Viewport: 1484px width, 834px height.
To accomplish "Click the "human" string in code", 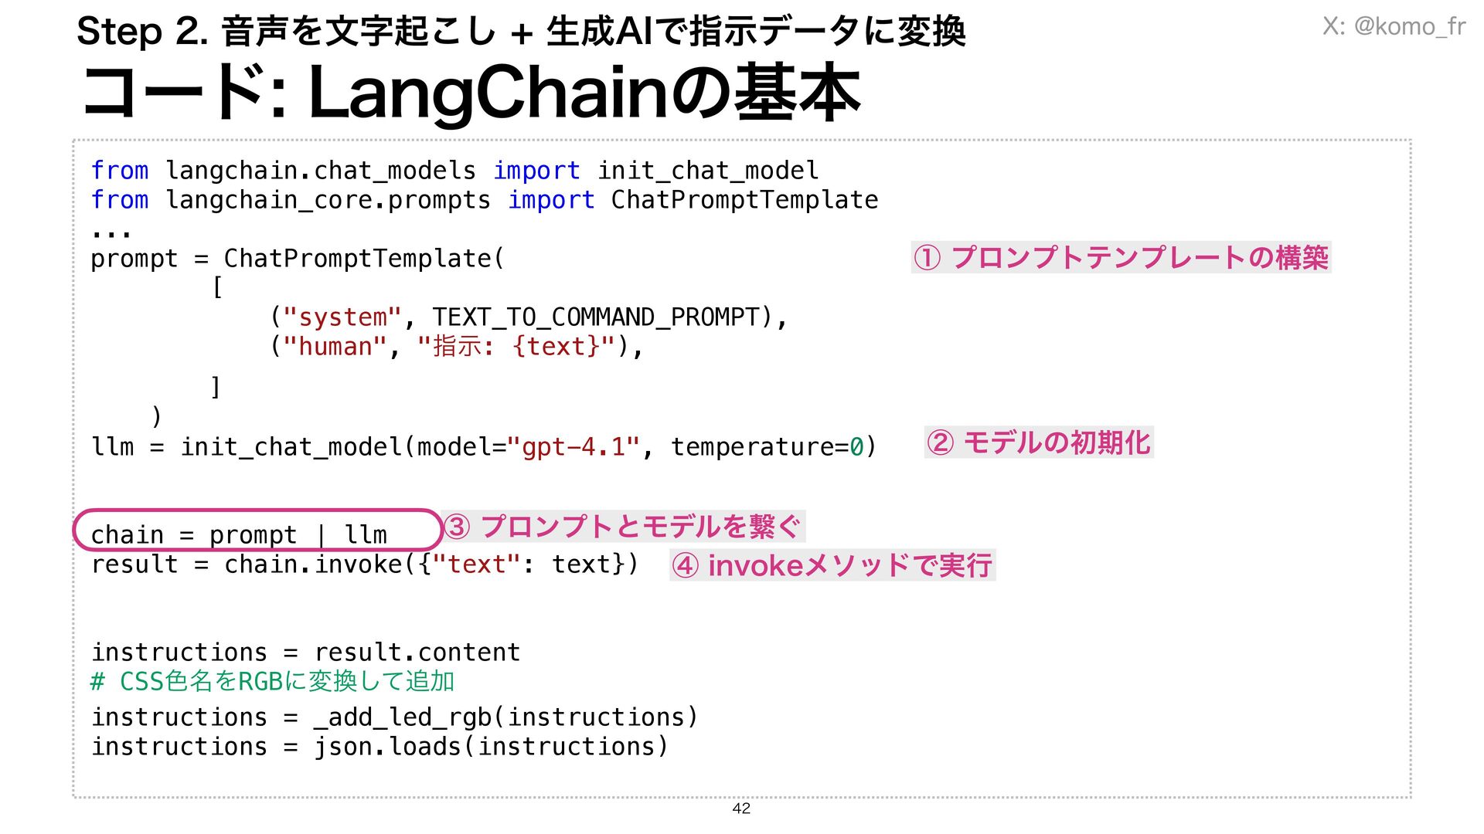I will tap(335, 347).
